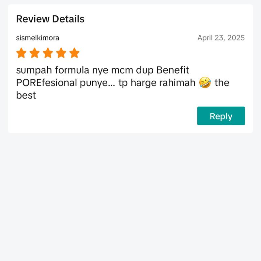Click the word formula in the review
The height and width of the screenshot is (261, 261).
point(72,70)
